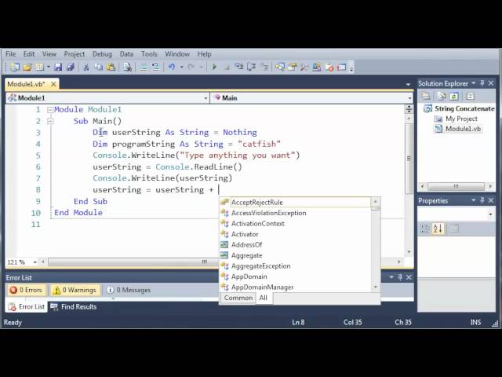
Task: Click the Save All toolbar icon
Action: (71, 68)
